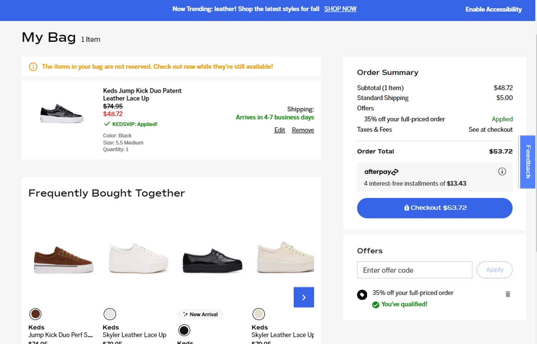The height and width of the screenshot is (344, 537).
Task: Click the KEDSVIP applied checkmark icon
Action: pyautogui.click(x=107, y=124)
